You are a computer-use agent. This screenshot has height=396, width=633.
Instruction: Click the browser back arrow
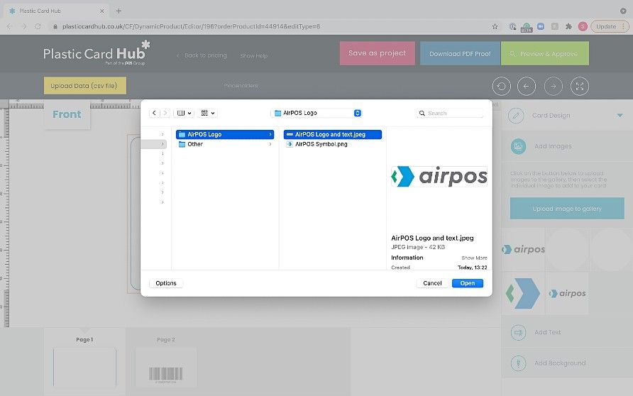pos(9,26)
